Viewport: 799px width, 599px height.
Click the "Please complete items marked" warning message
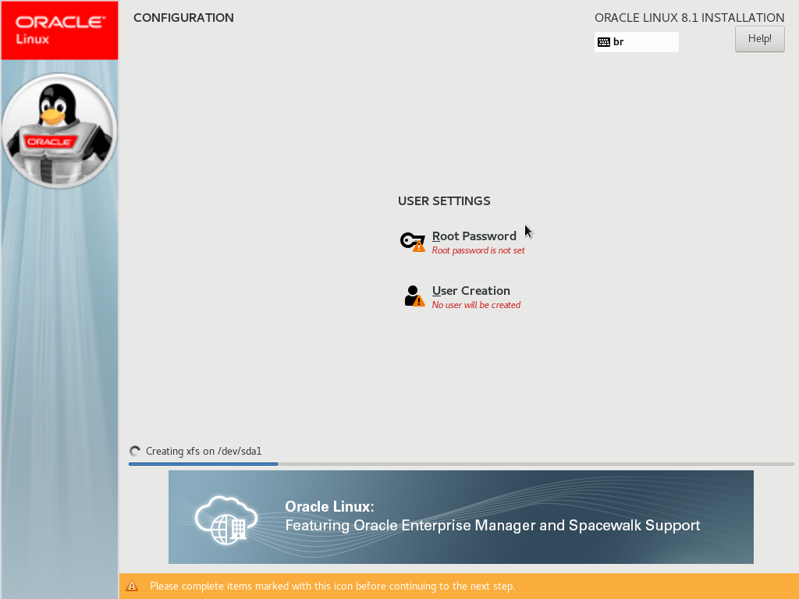pos(332,587)
